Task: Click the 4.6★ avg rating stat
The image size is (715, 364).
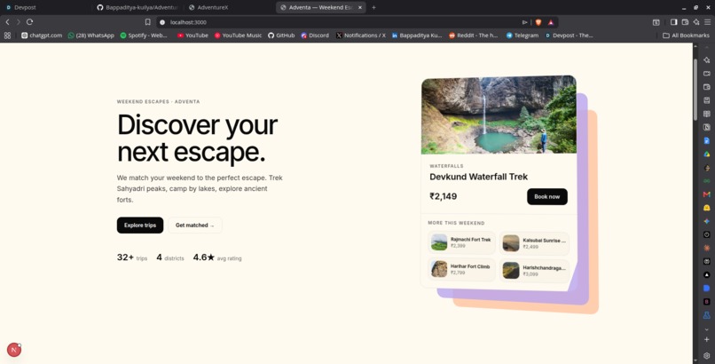Action: [217, 257]
